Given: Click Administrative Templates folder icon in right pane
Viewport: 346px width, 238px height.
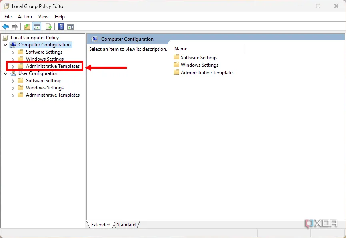Looking at the screenshot, I should [x=176, y=73].
